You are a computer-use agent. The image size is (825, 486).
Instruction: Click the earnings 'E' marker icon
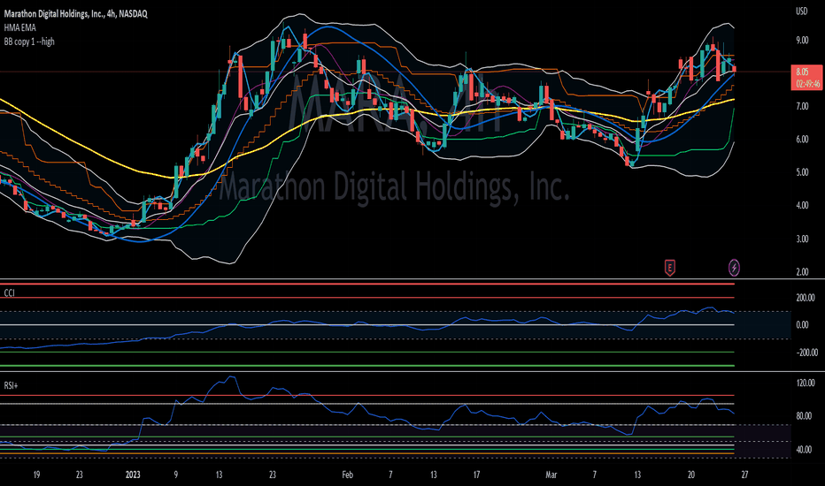click(669, 268)
